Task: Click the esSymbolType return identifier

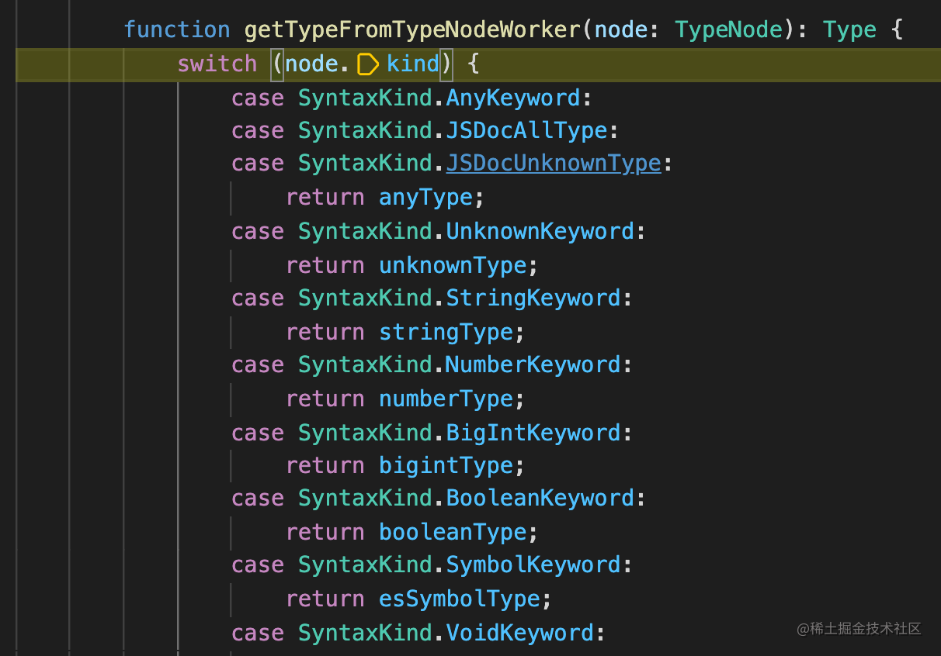Action: 459,599
